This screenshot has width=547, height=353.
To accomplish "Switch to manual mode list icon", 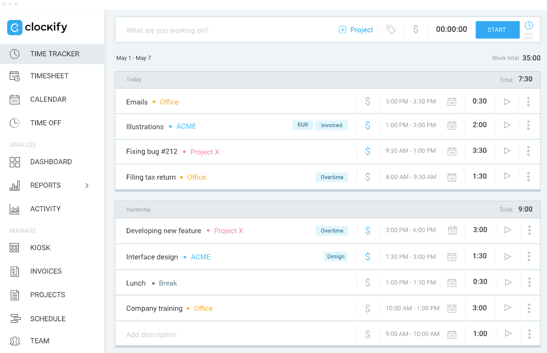I will click(529, 35).
